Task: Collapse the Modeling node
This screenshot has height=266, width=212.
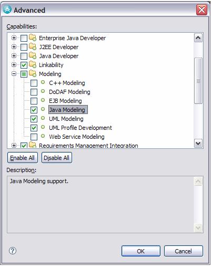Action: 14,74
